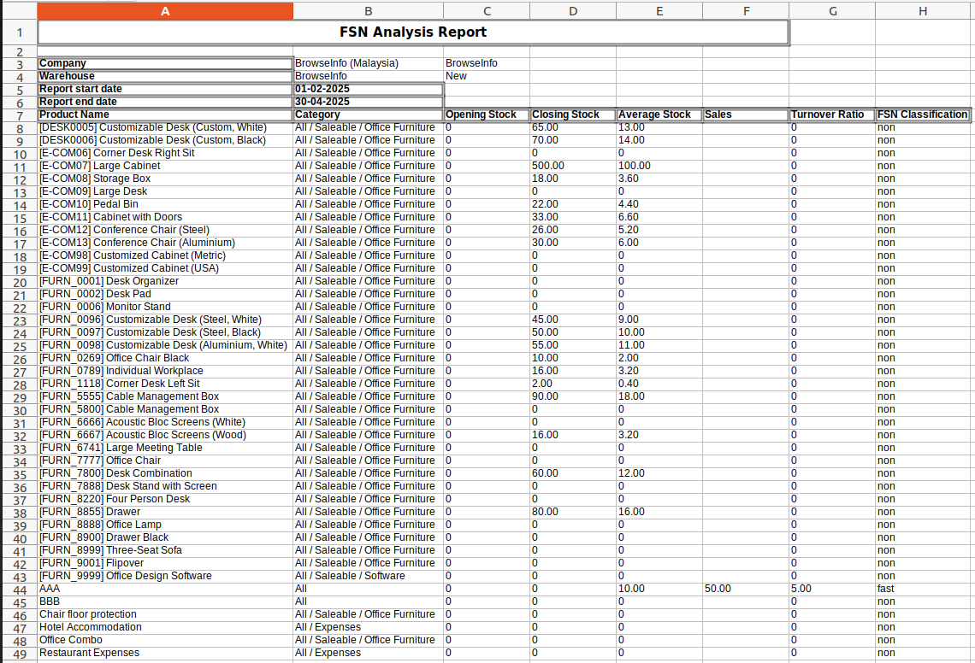Screen dimensions: 975x663
Task: Click row header number 7
Action: pos(19,115)
